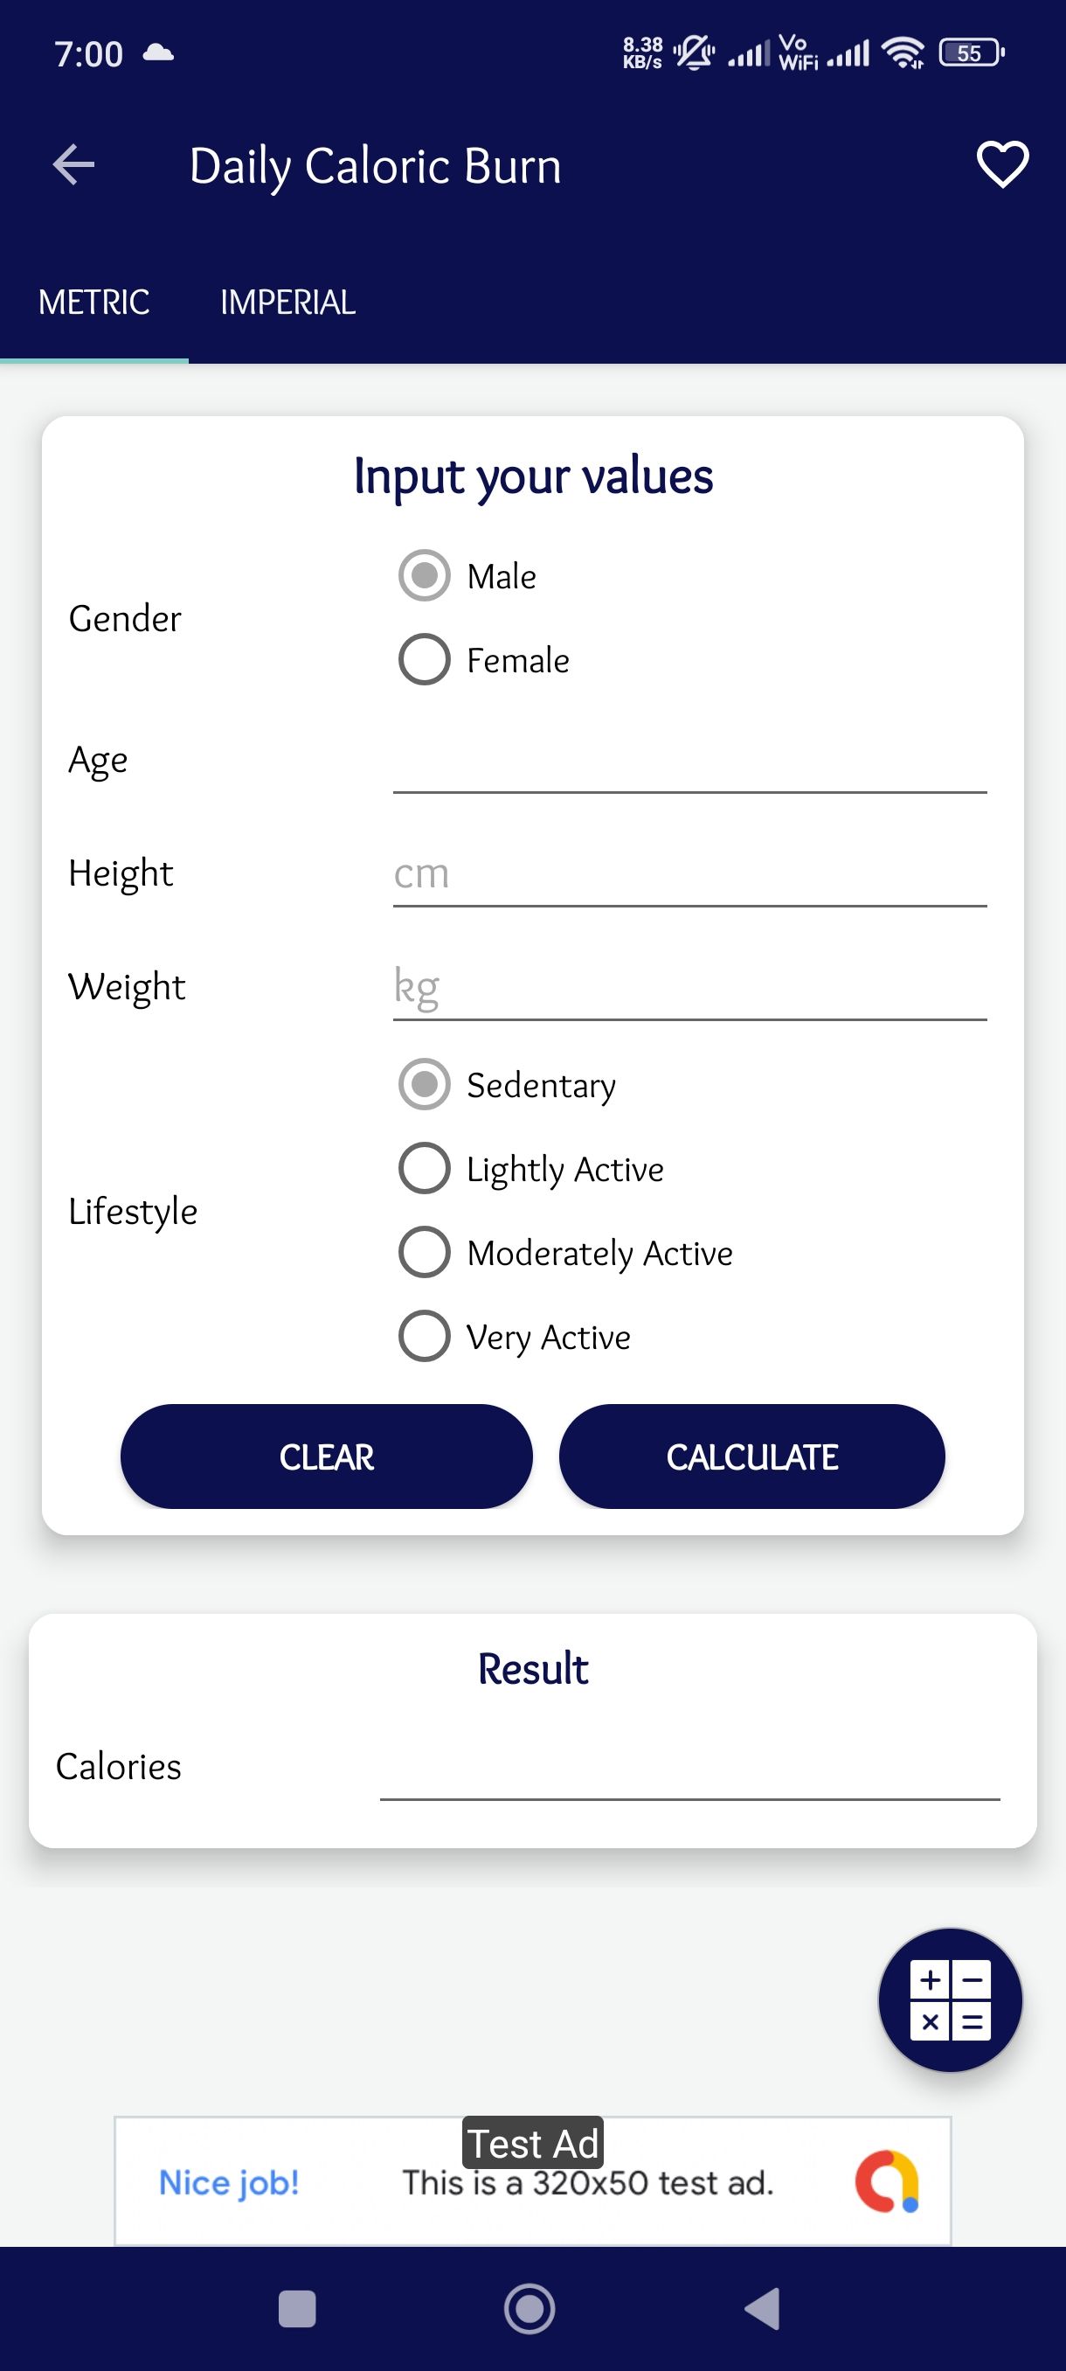This screenshot has height=2371, width=1066.
Task: Tap the ad network logo icon
Action: [887, 2180]
